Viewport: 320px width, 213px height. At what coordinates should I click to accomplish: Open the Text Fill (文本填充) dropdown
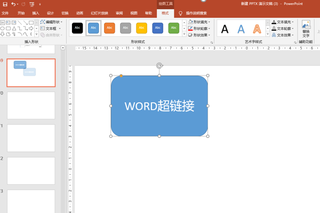pyautogui.click(x=283, y=22)
